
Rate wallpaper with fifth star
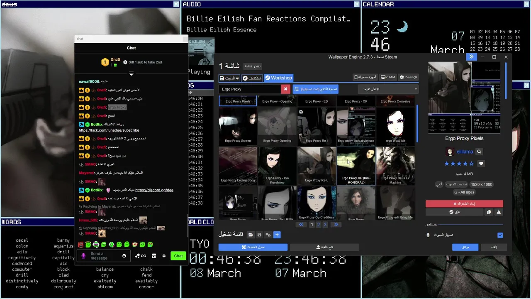pos(472,164)
